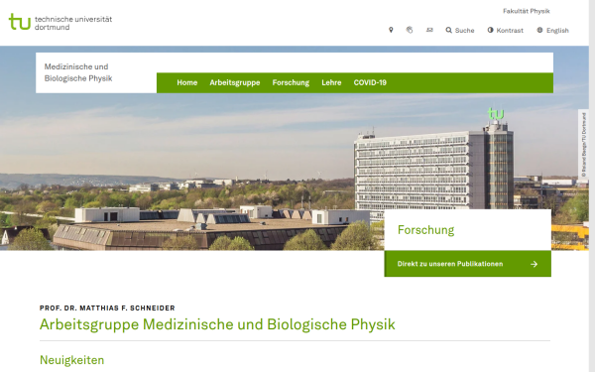
Task: Click the Forschung heading in the white box
Action: 425,230
